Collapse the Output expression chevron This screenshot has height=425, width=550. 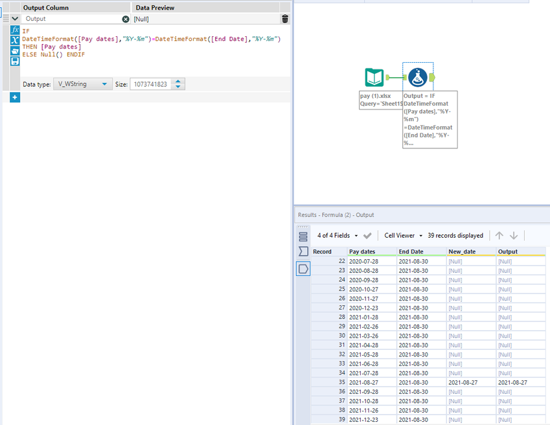(15, 19)
